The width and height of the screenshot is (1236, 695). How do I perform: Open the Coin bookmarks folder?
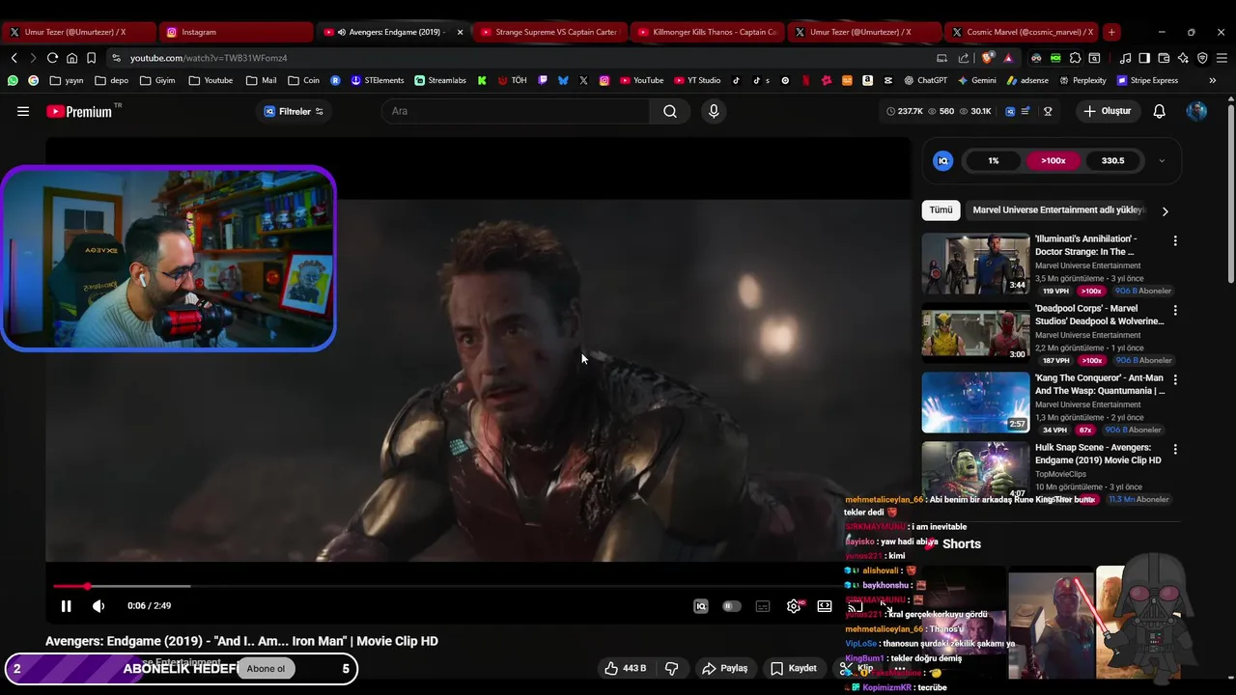pyautogui.click(x=304, y=80)
